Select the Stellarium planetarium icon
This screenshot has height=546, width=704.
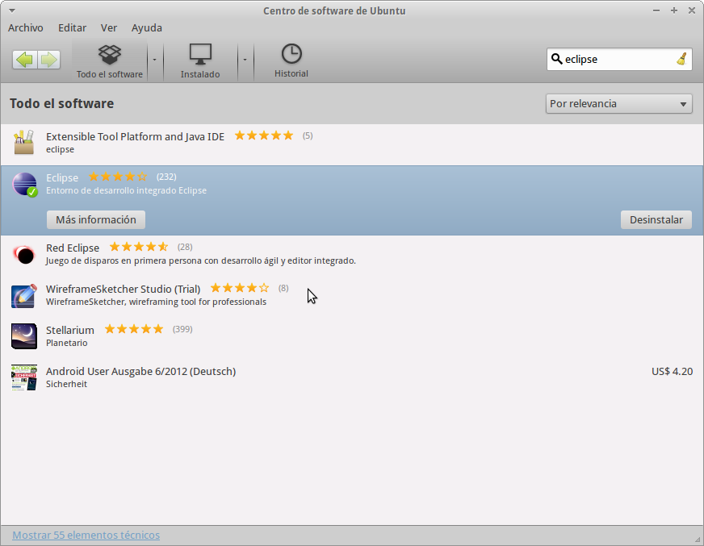(24, 336)
